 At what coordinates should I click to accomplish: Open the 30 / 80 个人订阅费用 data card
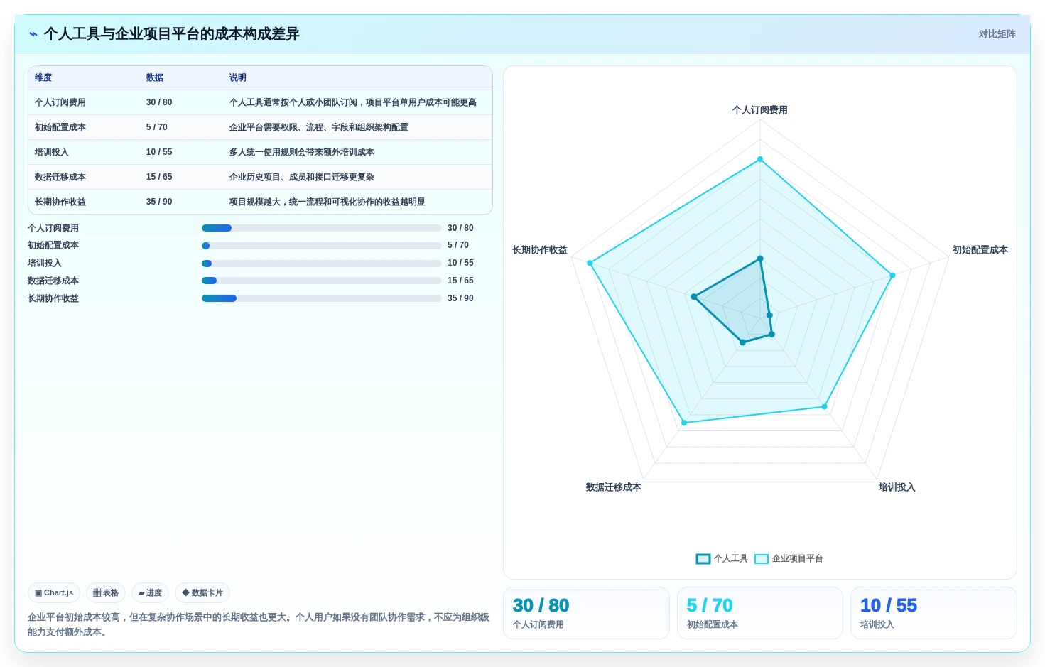586,613
